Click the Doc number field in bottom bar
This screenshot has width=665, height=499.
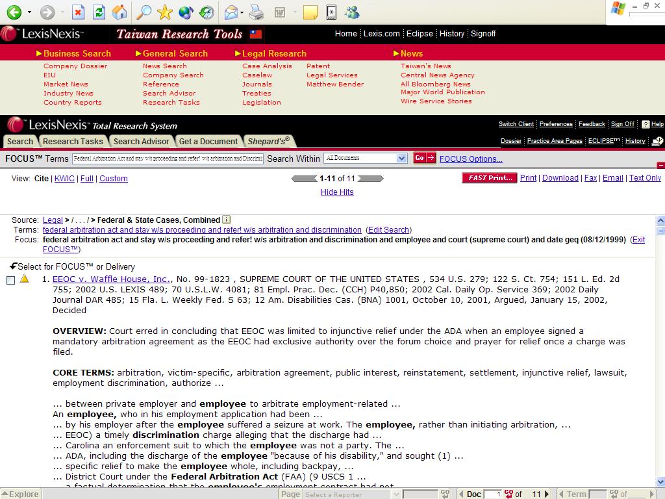coord(493,494)
